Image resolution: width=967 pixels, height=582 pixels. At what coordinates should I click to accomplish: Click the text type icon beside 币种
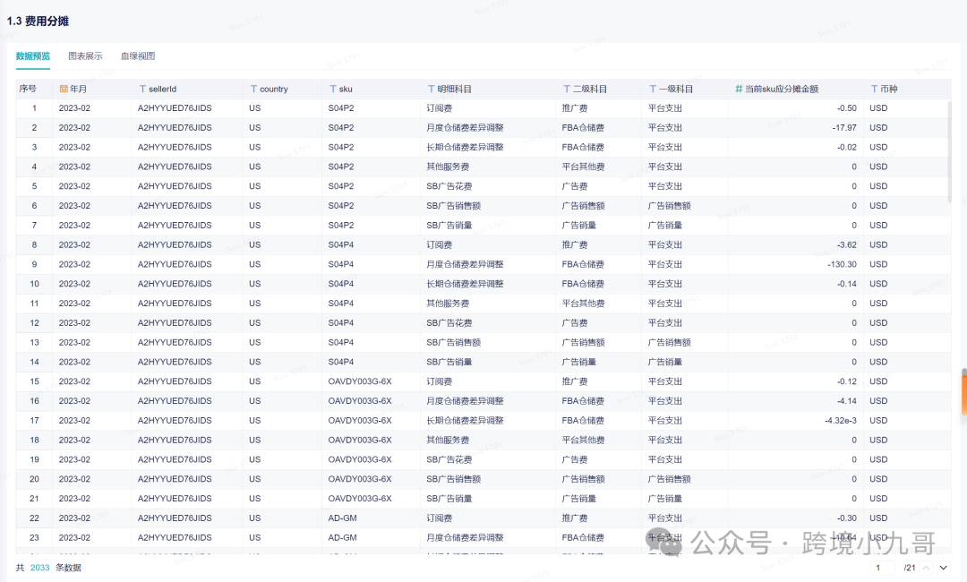tap(874, 90)
